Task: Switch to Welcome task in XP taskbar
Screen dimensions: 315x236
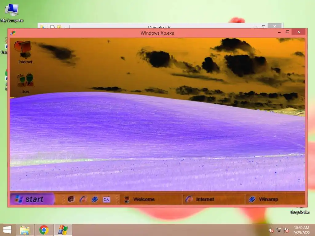Action: (151, 199)
